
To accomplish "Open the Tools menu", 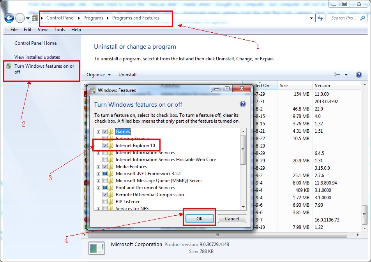I will [x=59, y=30].
